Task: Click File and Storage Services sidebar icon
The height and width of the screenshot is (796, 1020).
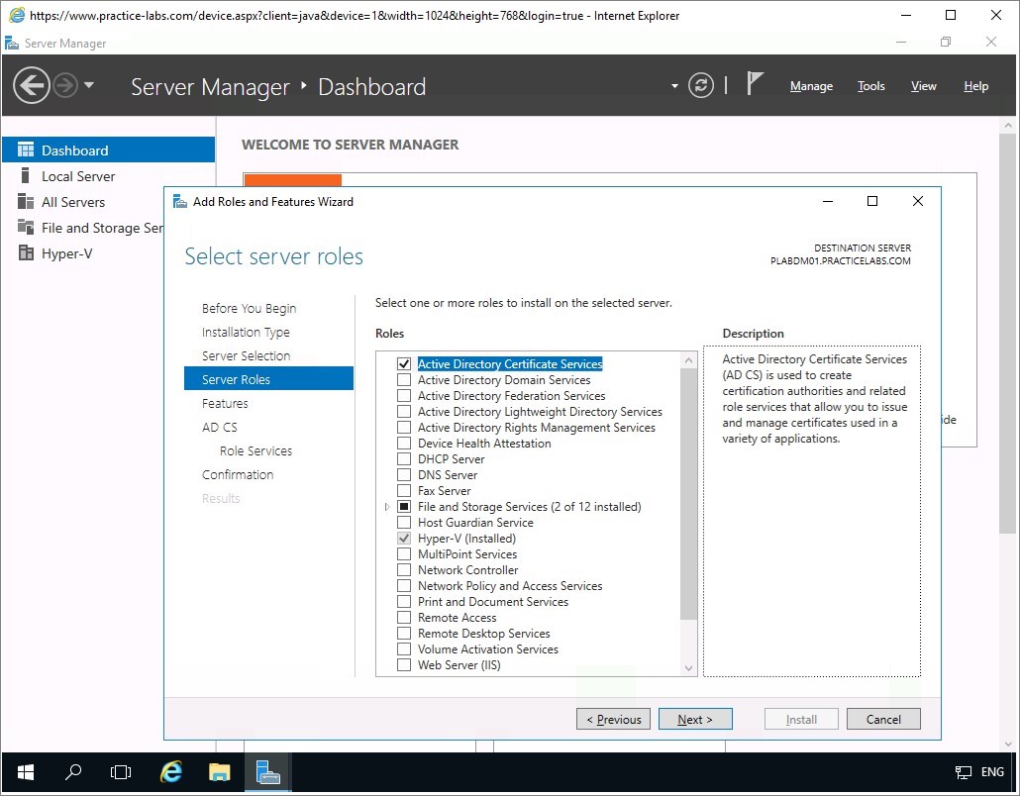Action: 26,227
